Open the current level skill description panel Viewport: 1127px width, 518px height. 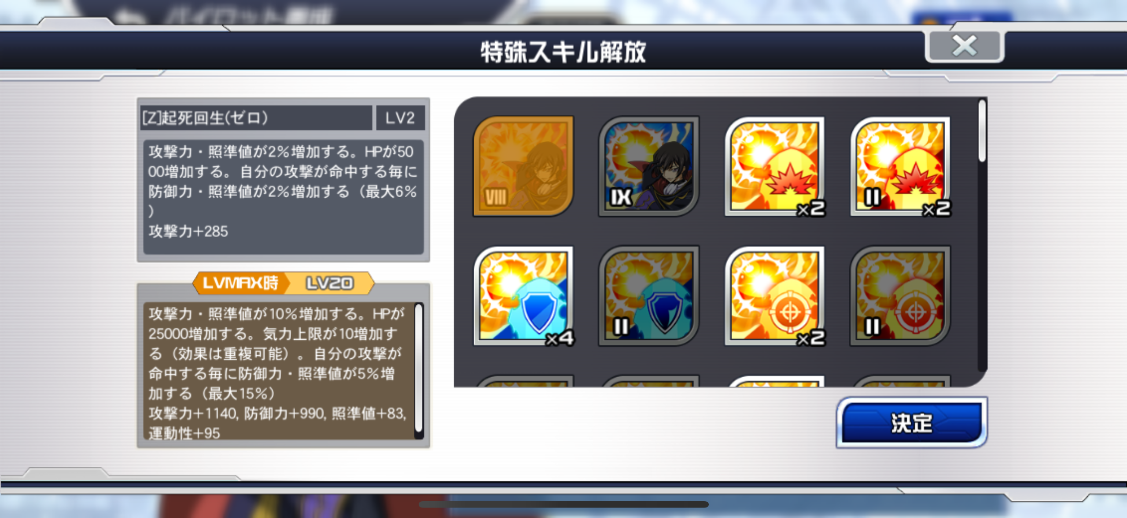click(284, 197)
